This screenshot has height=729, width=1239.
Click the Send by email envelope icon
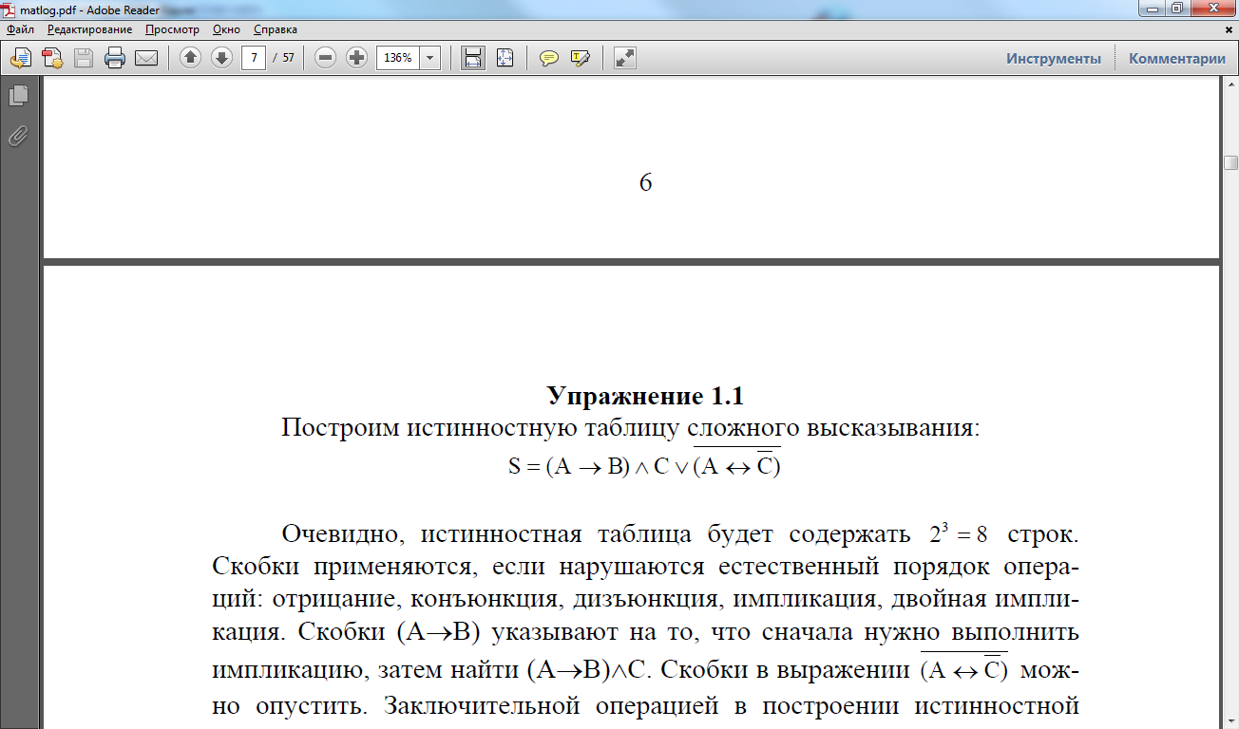(146, 58)
